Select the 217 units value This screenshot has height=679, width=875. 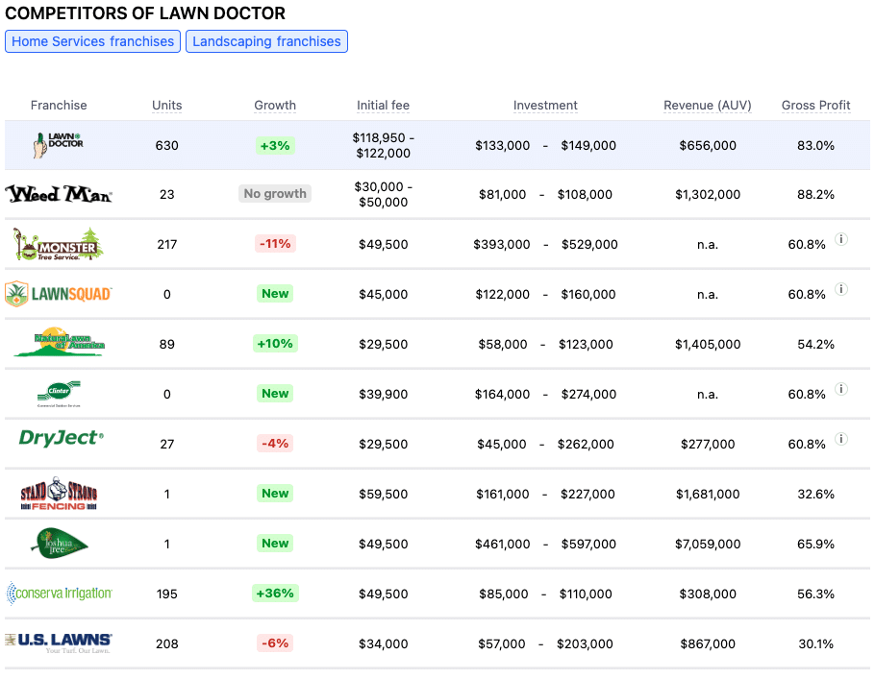(167, 244)
